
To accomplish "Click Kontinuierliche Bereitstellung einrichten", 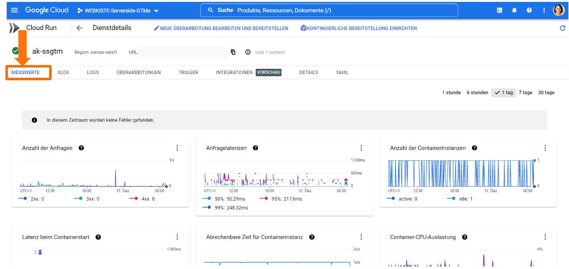I will point(359,28).
